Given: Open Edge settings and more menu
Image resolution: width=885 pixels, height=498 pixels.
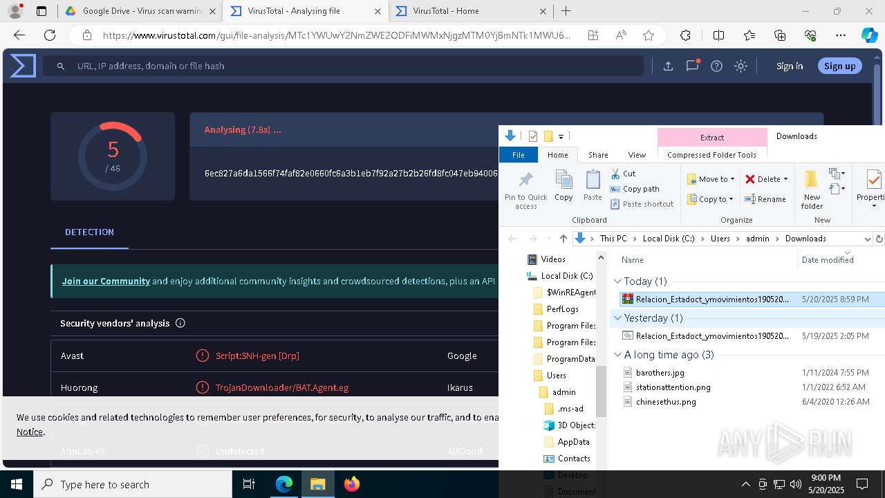Looking at the screenshot, I should pyautogui.click(x=841, y=35).
